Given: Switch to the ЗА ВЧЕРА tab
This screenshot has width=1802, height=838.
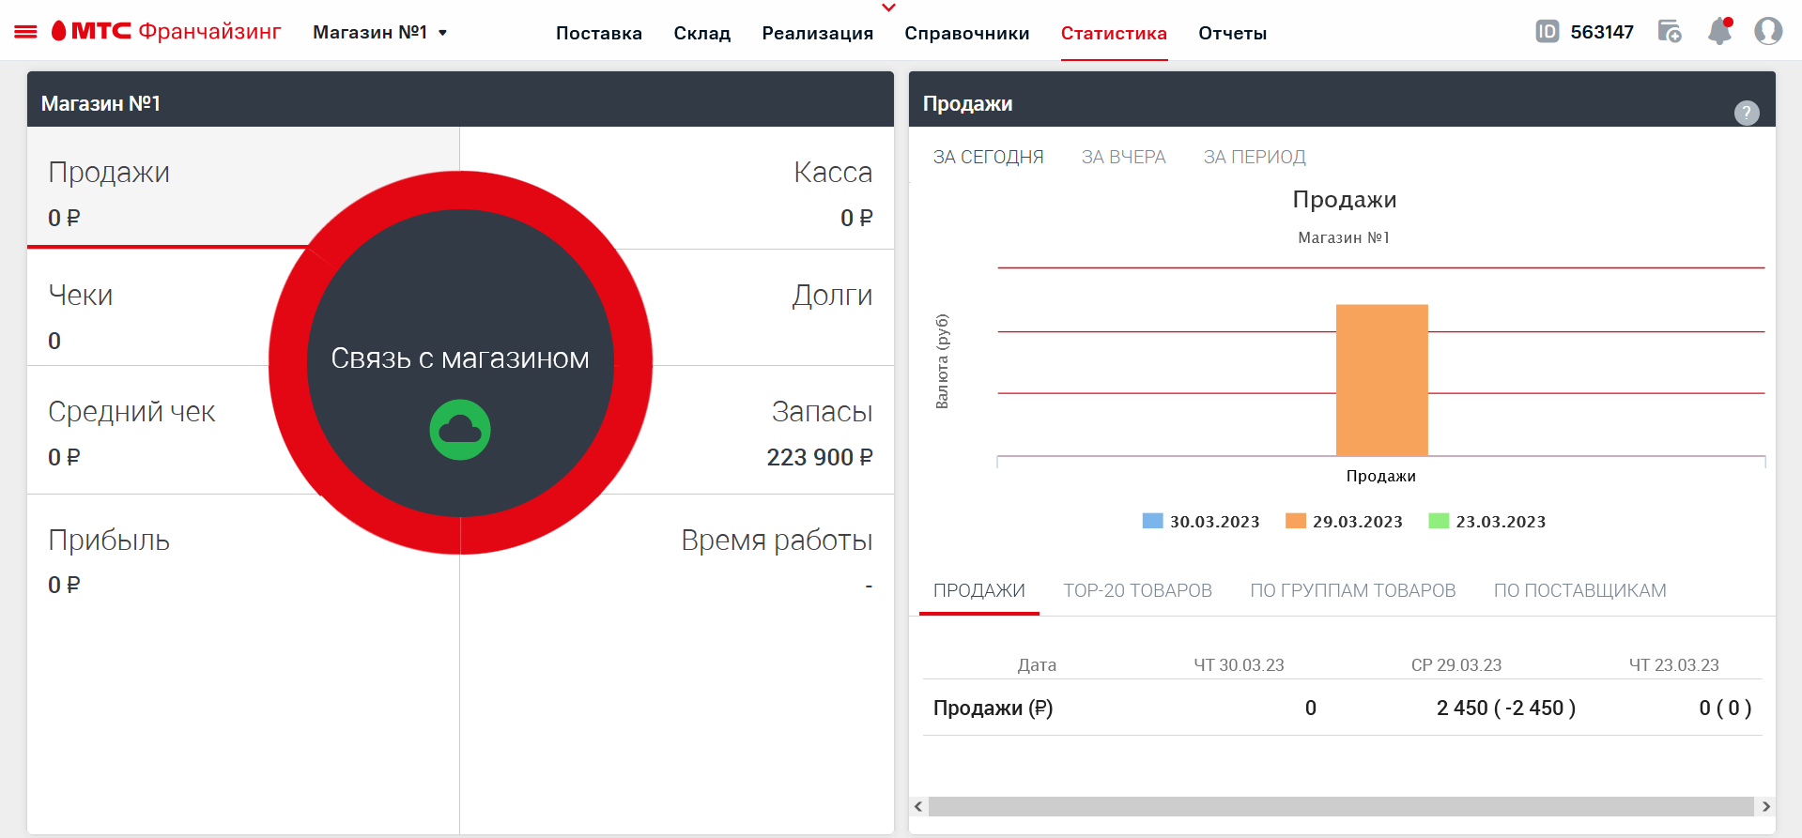Looking at the screenshot, I should 1123,157.
